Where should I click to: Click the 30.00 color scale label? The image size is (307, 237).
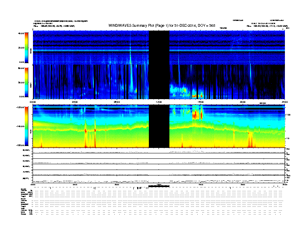click(x=21, y=82)
